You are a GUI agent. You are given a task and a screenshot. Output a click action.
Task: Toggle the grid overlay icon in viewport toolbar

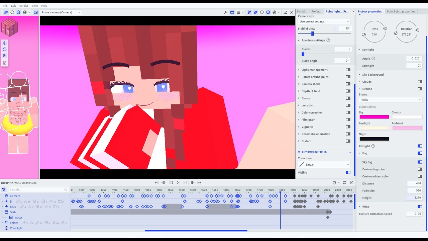click(x=238, y=12)
